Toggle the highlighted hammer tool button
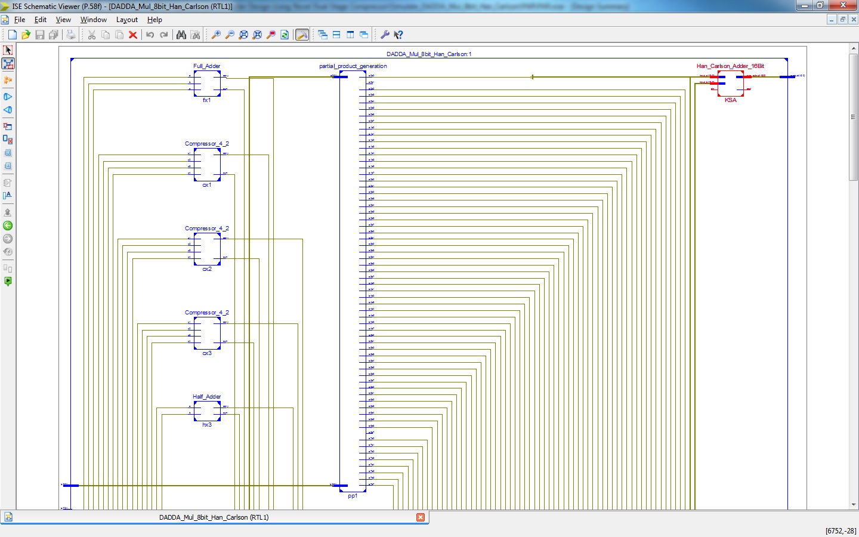The image size is (859, 537). (302, 35)
